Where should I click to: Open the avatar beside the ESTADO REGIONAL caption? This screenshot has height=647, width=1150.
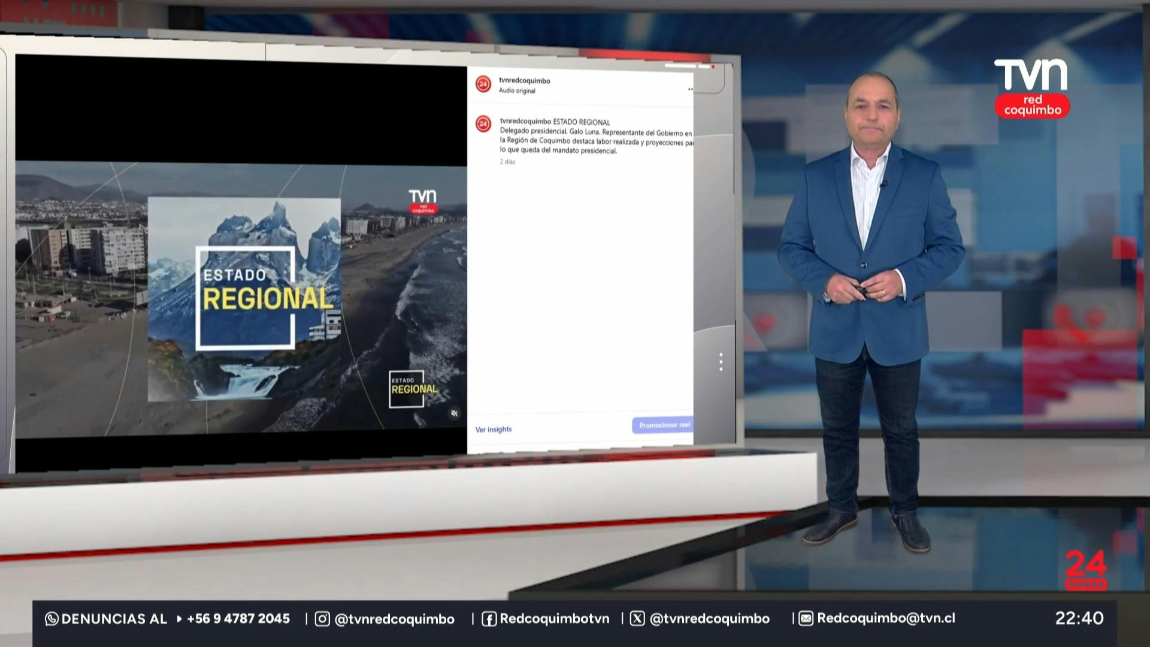tap(483, 124)
